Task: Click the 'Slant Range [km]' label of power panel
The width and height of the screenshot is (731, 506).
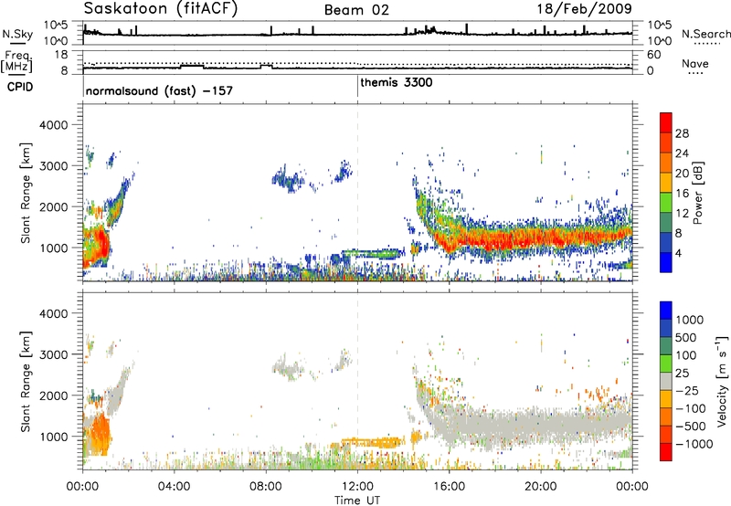Action: pyautogui.click(x=26, y=193)
